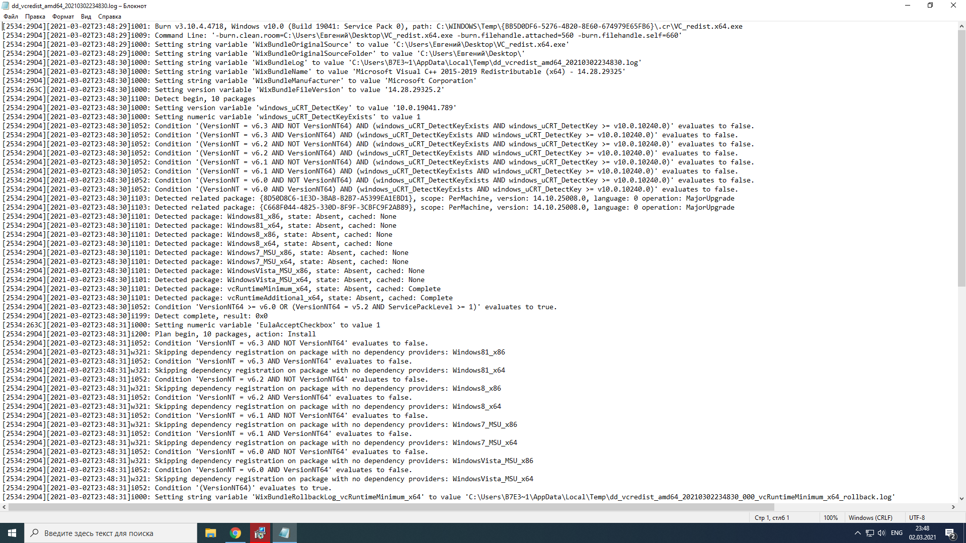Click the network tray icon
This screenshot has height=543, width=966.
[x=869, y=533]
